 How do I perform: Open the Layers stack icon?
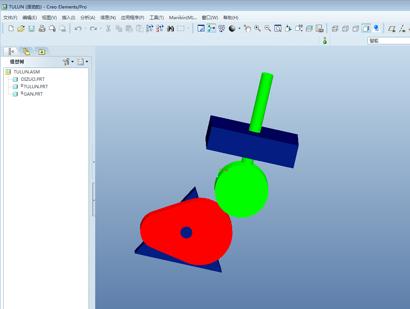pyautogui.click(x=309, y=28)
